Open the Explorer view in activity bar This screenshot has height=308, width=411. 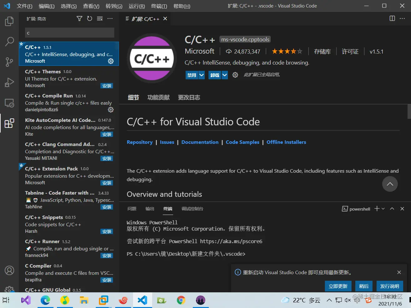pos(9,21)
